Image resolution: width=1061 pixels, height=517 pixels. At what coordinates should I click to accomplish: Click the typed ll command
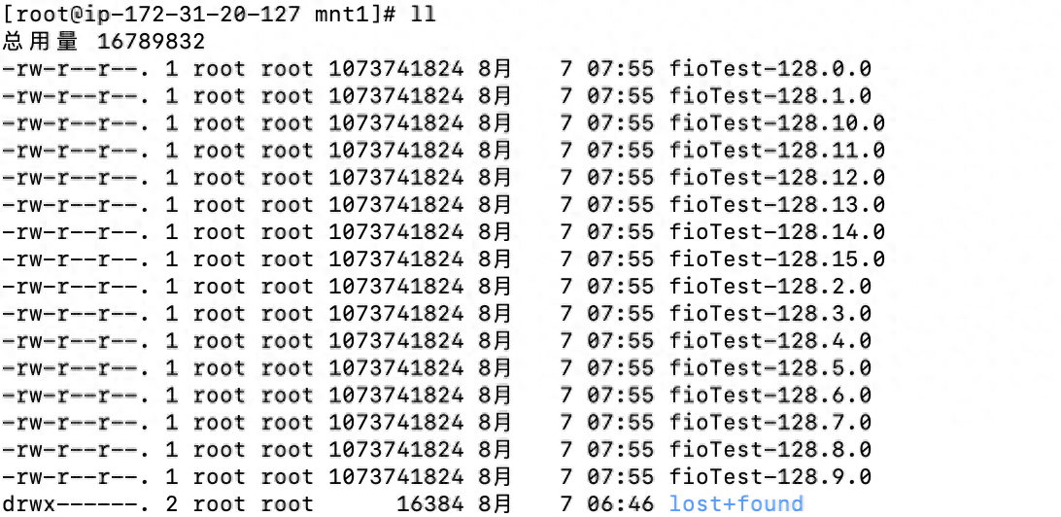pyautogui.click(x=423, y=15)
